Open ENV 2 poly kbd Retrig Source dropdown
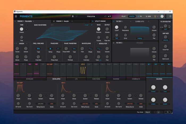The width and height of the screenshot is (186, 124). (85, 104)
